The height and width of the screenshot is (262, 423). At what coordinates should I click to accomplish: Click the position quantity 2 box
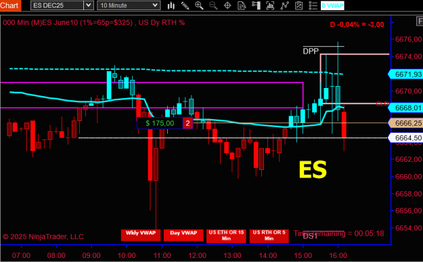tap(187, 123)
